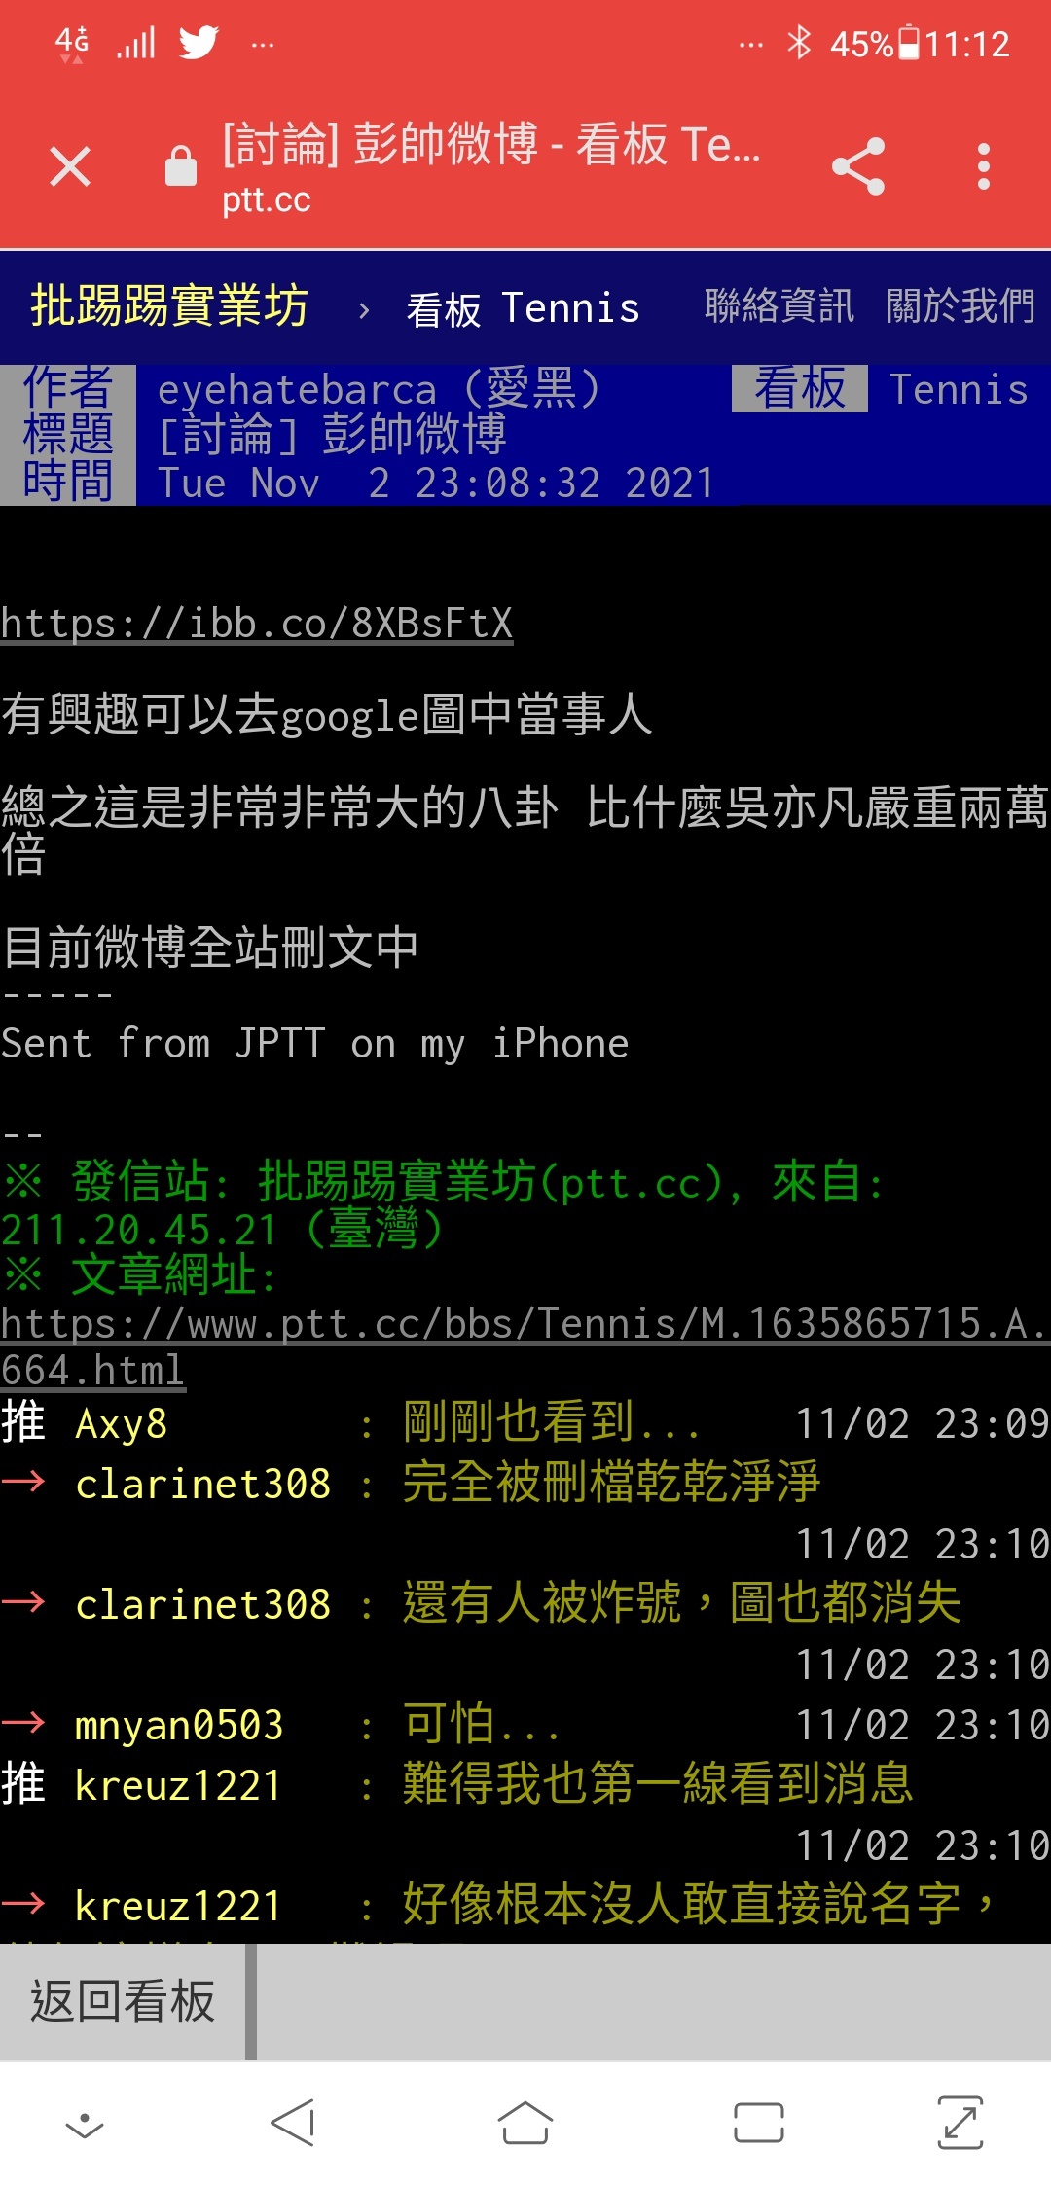Tap the Android home navigation button
The image size is (1051, 2185).
(x=525, y=2122)
